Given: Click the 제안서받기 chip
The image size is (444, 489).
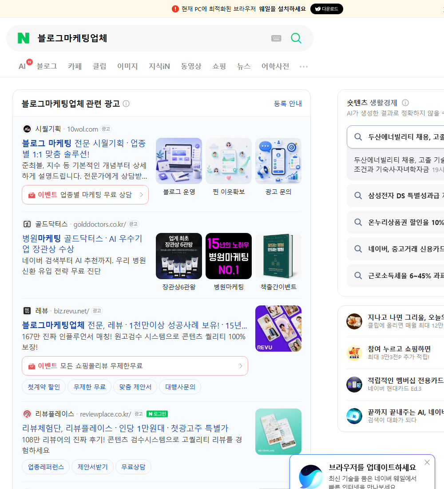Looking at the screenshot, I should [x=92, y=467].
